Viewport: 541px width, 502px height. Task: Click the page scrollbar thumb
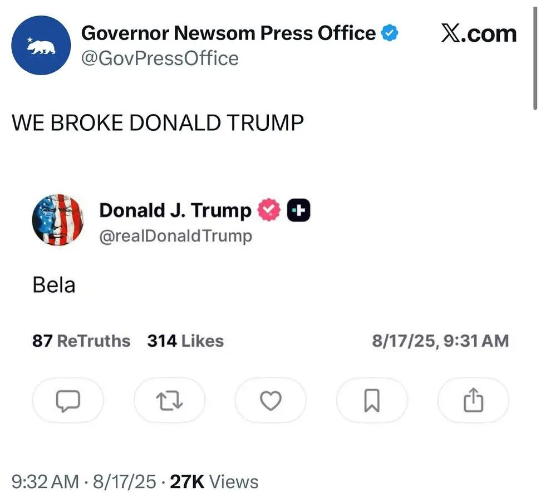(x=535, y=56)
